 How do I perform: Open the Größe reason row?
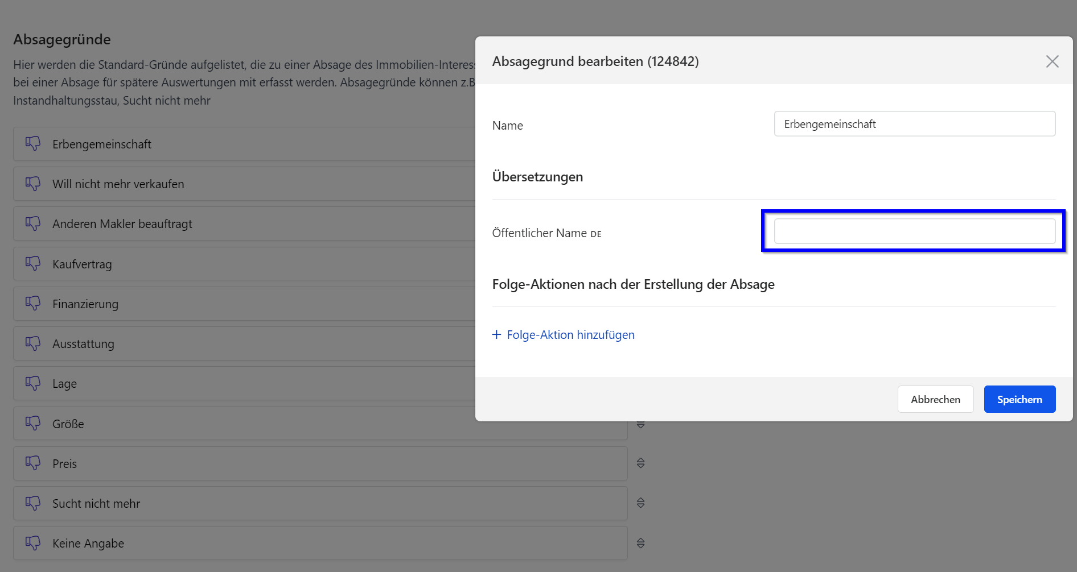point(320,424)
